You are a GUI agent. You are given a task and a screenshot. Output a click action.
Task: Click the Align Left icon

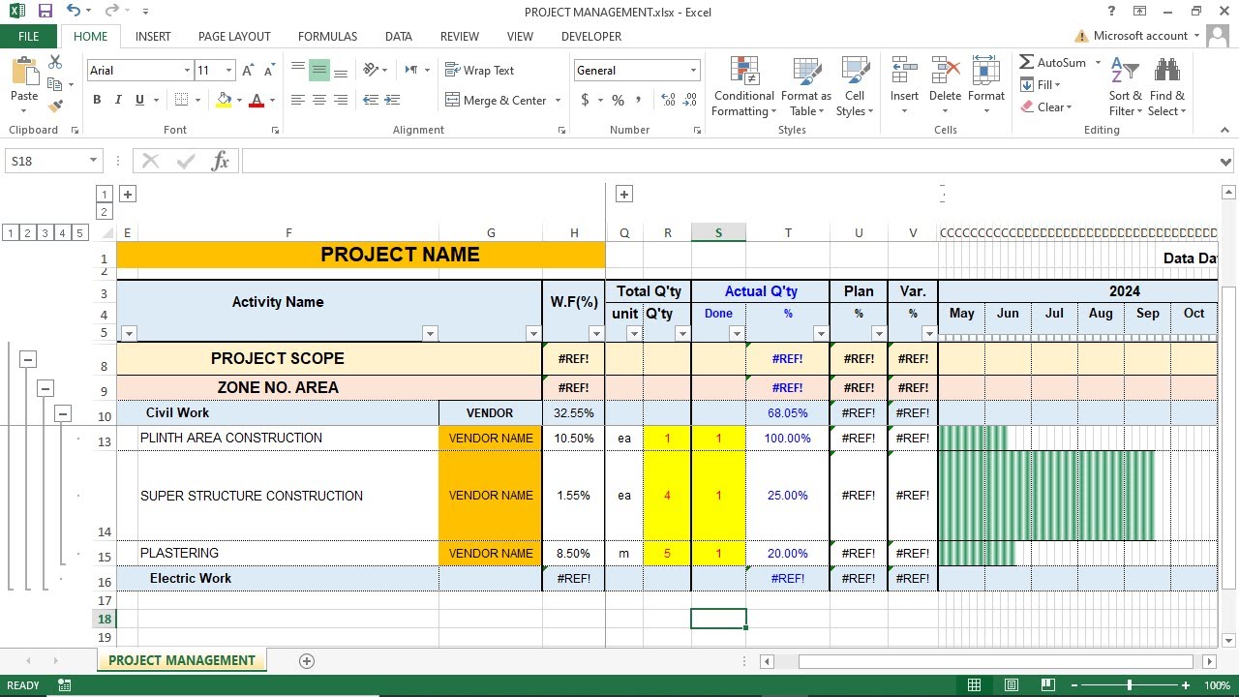[x=298, y=100]
